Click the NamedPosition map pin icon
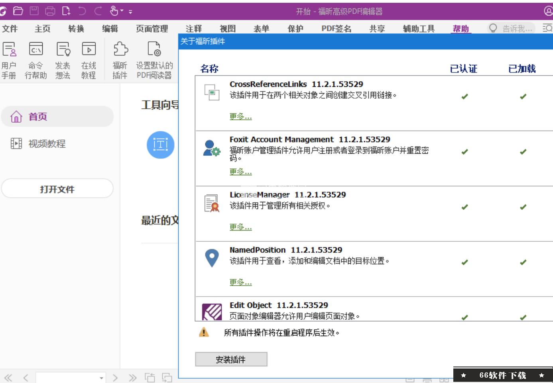 click(x=212, y=258)
